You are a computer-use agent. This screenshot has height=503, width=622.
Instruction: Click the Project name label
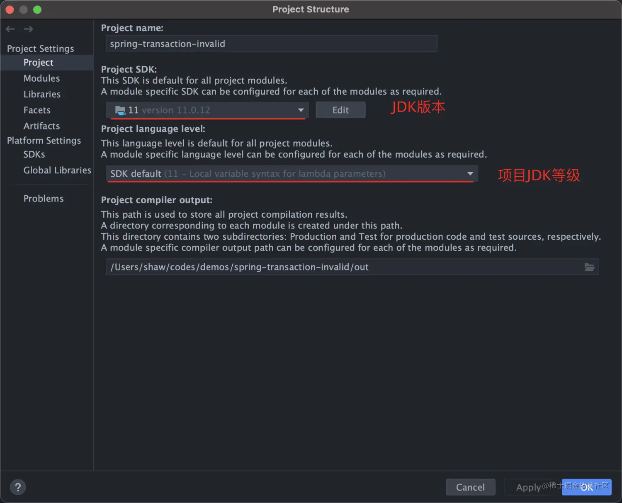[132, 28]
